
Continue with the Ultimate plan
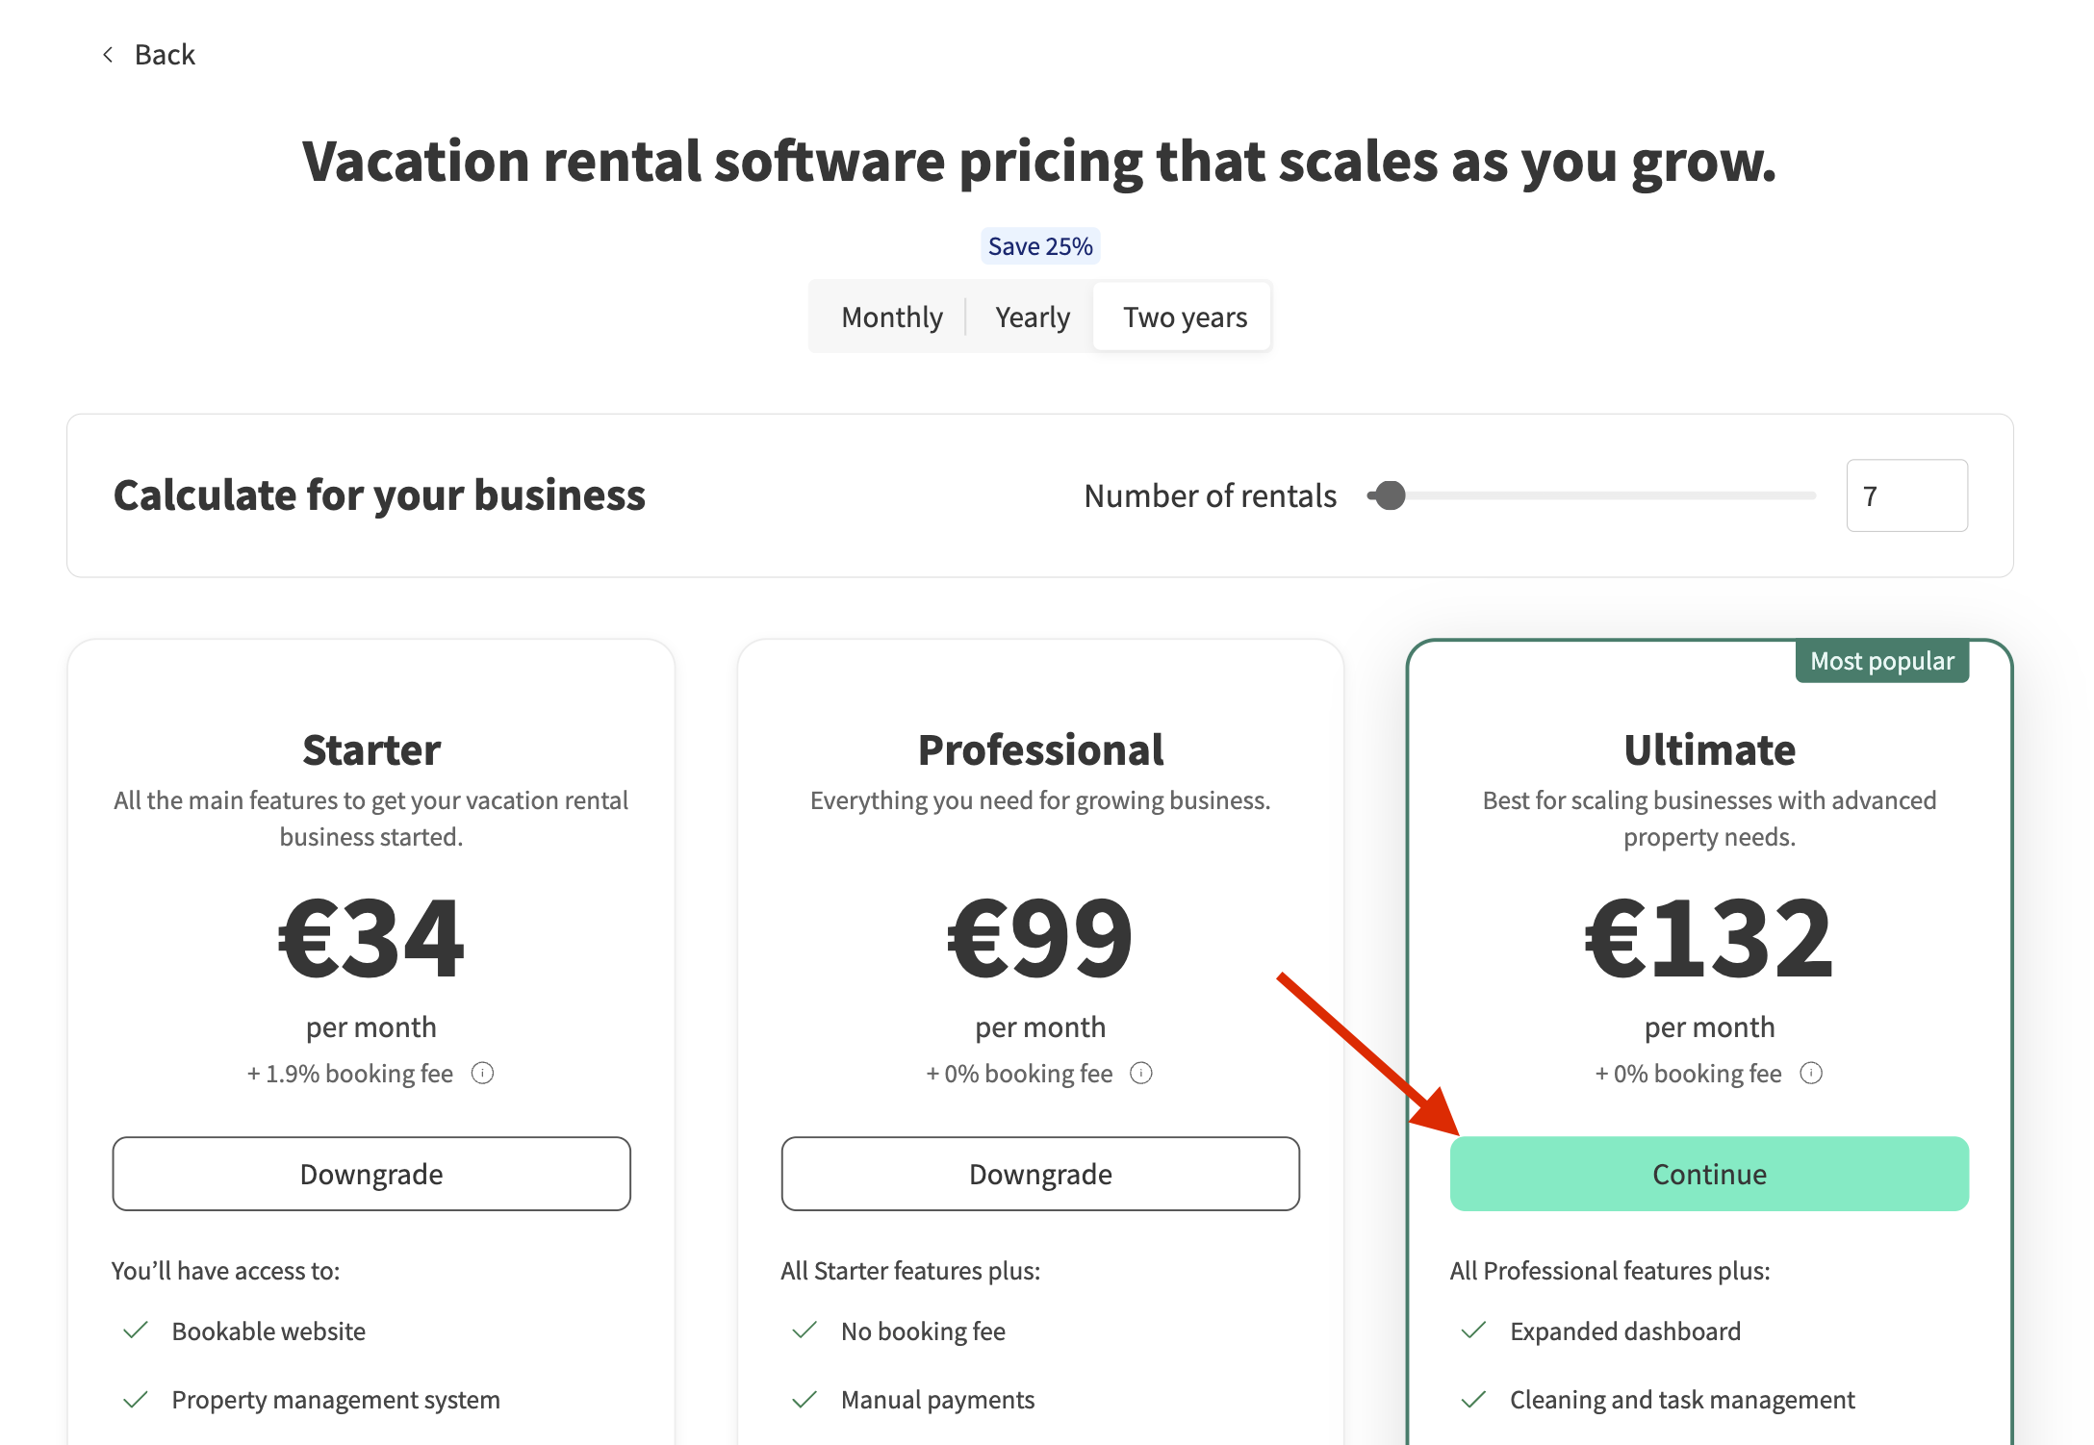click(1709, 1174)
